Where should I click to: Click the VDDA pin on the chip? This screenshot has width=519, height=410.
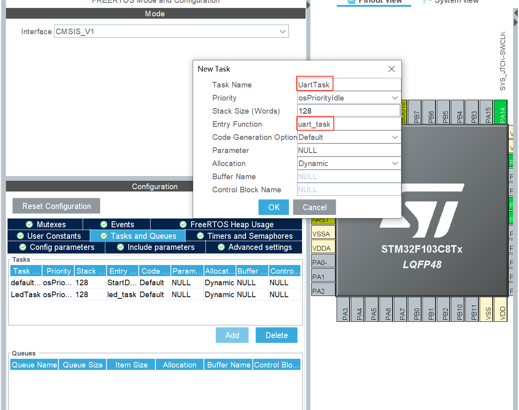323,248
